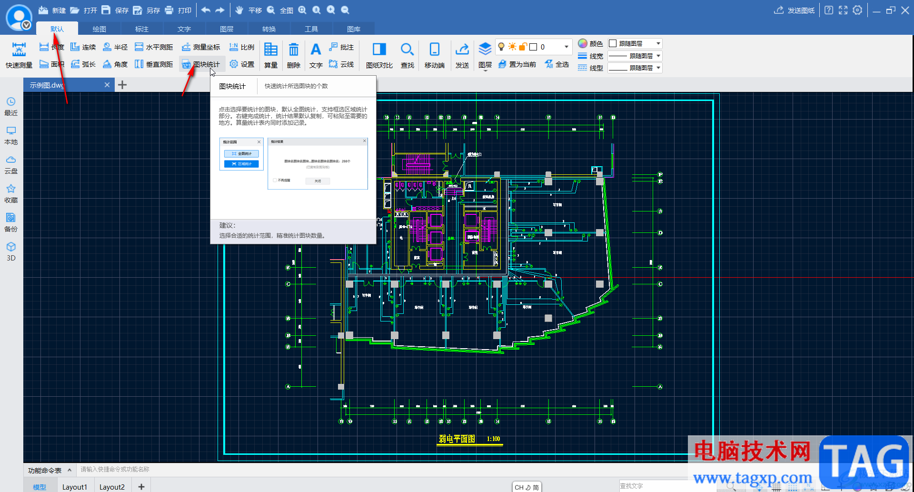Viewport: 914px width, 492px height.
Task: Open the 测量坐标 coordinate measure tool
Action: coord(201,47)
